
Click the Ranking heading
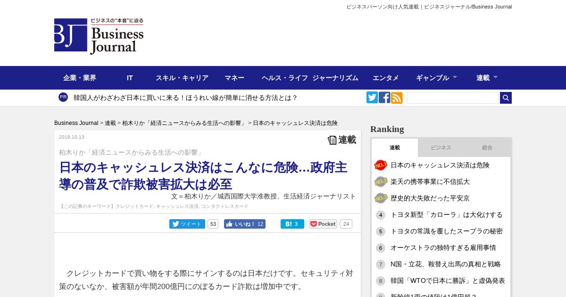(x=387, y=129)
